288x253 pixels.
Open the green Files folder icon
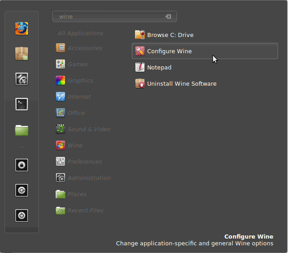[x=21, y=130]
